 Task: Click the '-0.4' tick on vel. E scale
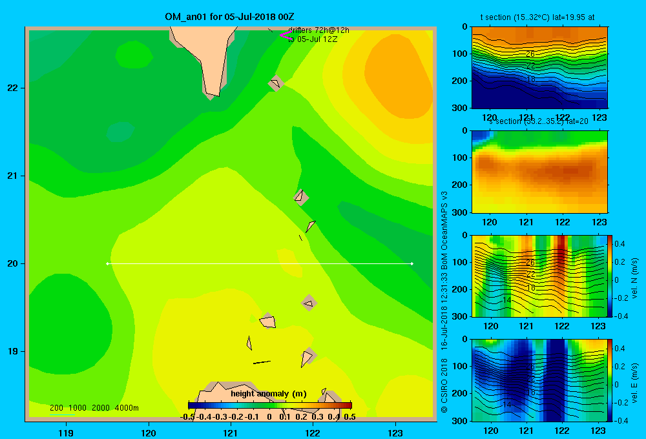[621, 420]
